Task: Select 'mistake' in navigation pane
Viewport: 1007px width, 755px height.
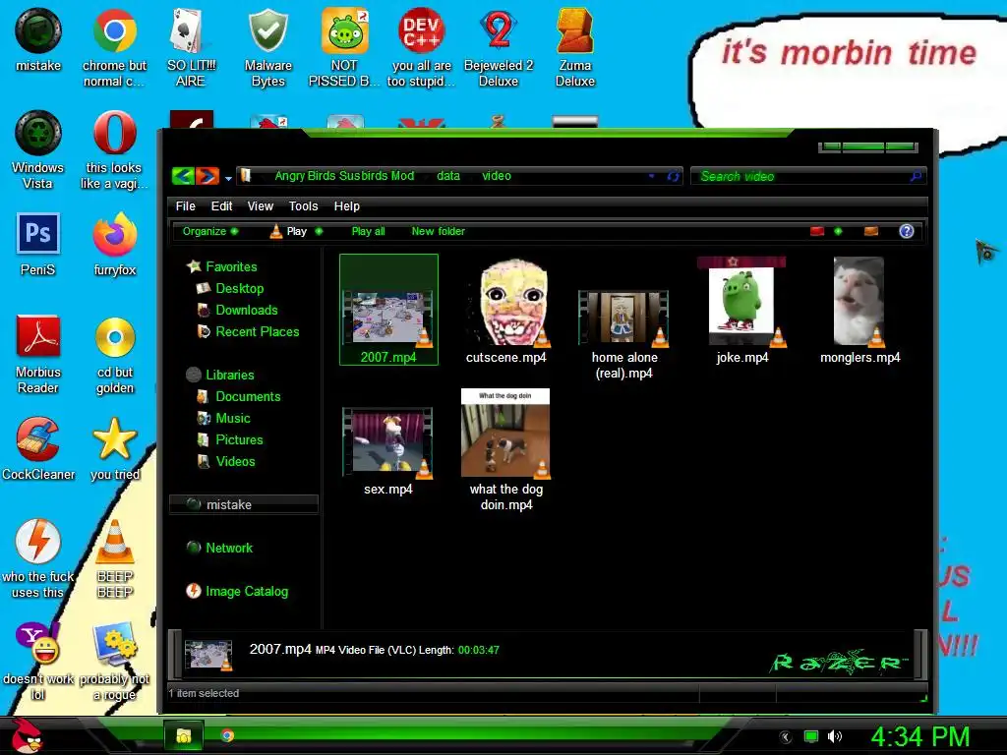Action: (244, 504)
